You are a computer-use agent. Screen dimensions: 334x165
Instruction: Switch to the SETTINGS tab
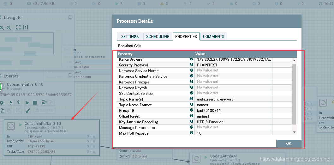[x=130, y=36]
